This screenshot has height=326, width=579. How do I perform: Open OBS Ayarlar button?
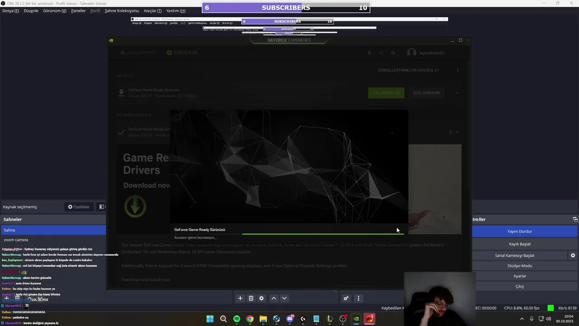click(x=520, y=276)
